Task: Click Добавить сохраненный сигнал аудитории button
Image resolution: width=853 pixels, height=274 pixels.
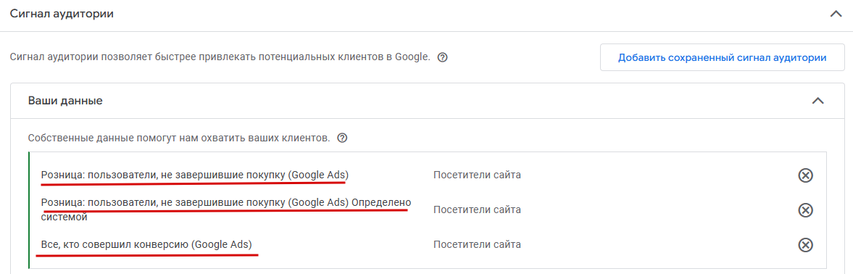Action: [x=723, y=58]
